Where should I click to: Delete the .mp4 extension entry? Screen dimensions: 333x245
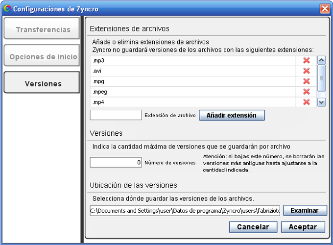[306, 102]
